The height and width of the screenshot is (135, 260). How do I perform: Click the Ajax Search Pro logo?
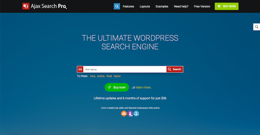pos(44,6)
